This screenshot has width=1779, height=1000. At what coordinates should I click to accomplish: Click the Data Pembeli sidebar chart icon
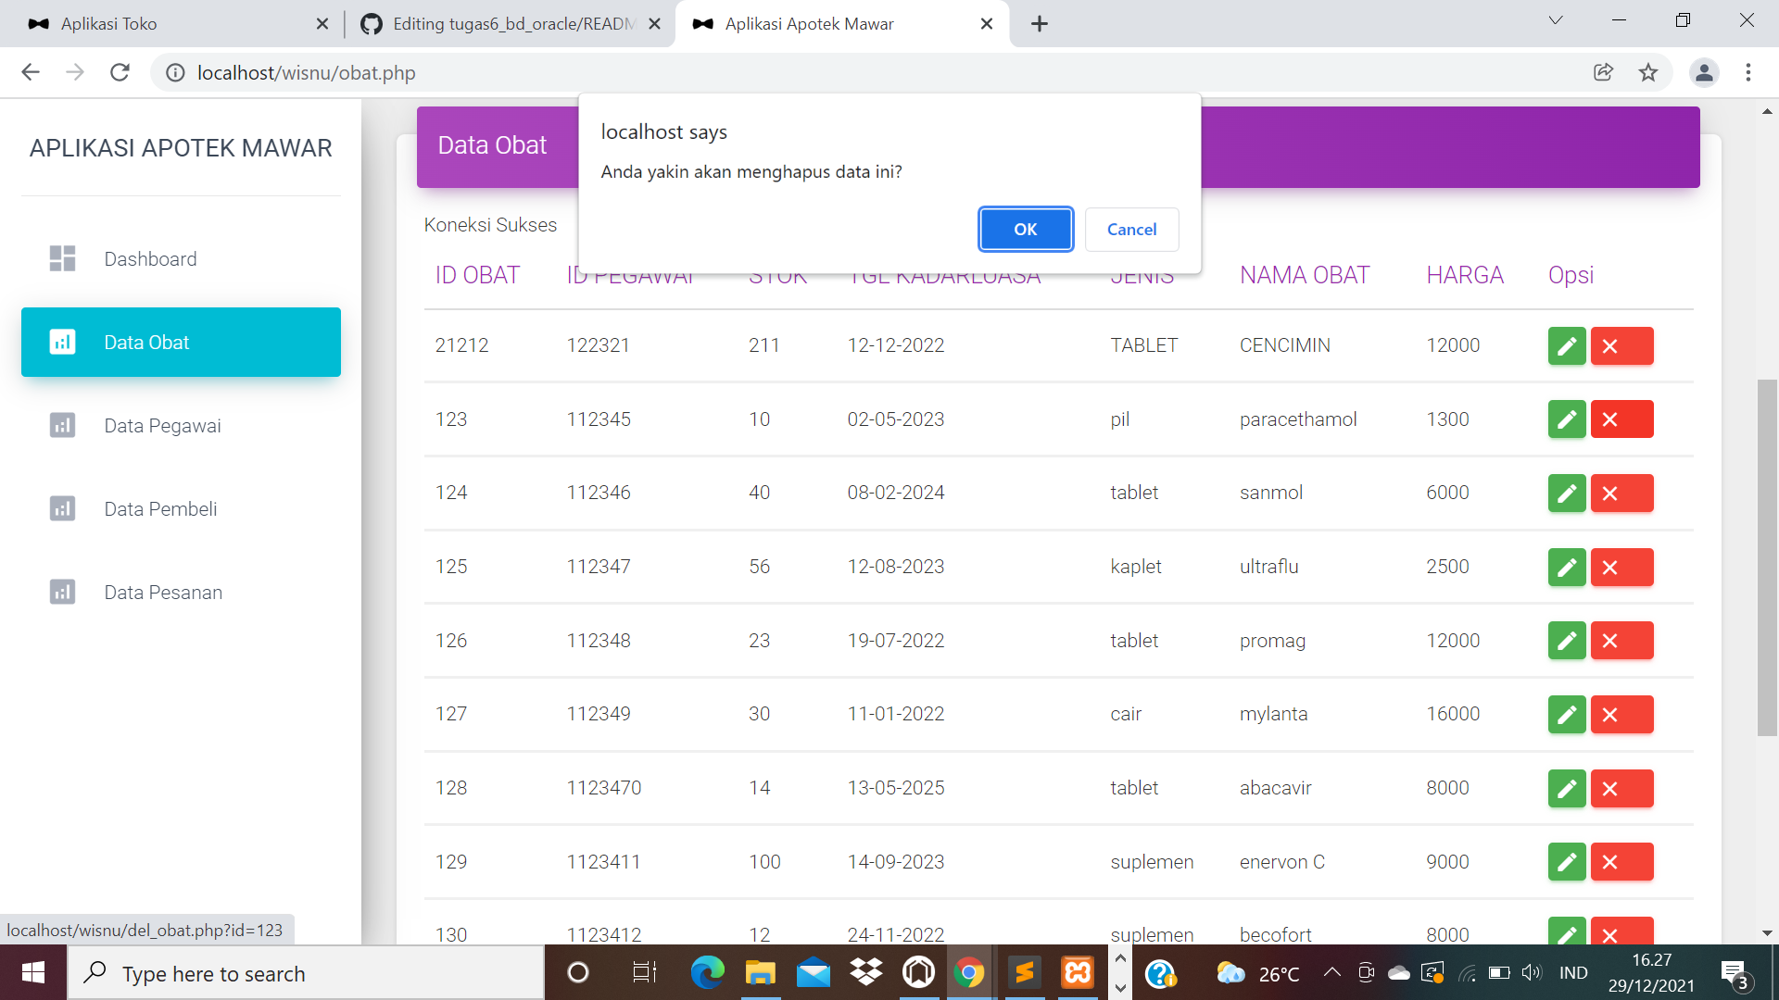point(62,508)
